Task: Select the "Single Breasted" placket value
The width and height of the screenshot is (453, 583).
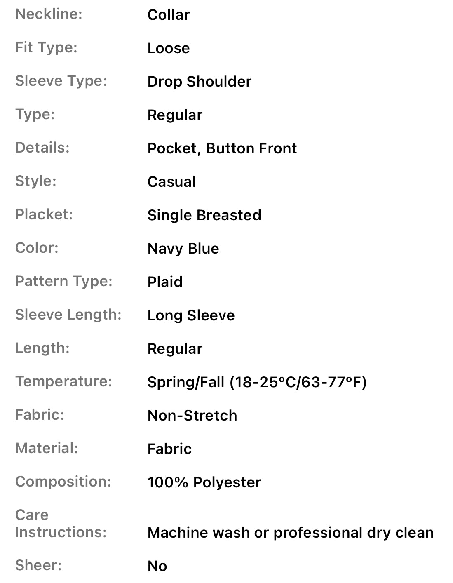Action: (204, 215)
